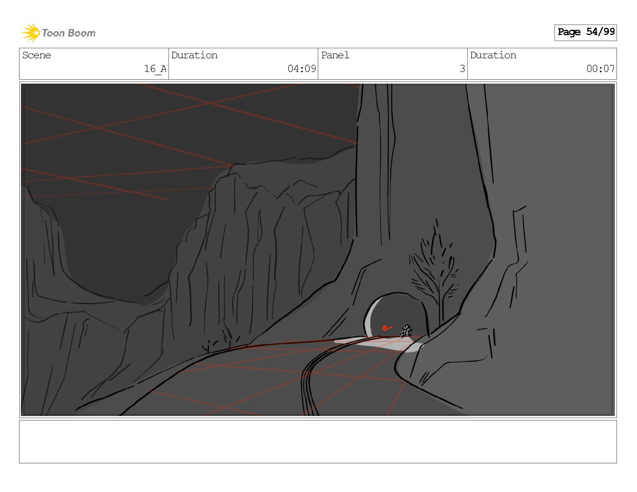Click the small character at the tunnel entrance
637x492 pixels.
[406, 331]
